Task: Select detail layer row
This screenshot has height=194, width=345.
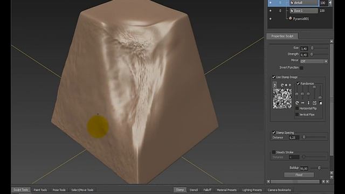Action: [x=300, y=3]
